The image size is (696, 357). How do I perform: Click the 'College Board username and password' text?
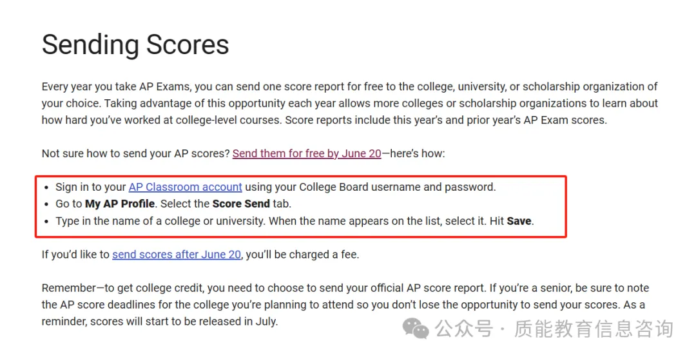397,188
